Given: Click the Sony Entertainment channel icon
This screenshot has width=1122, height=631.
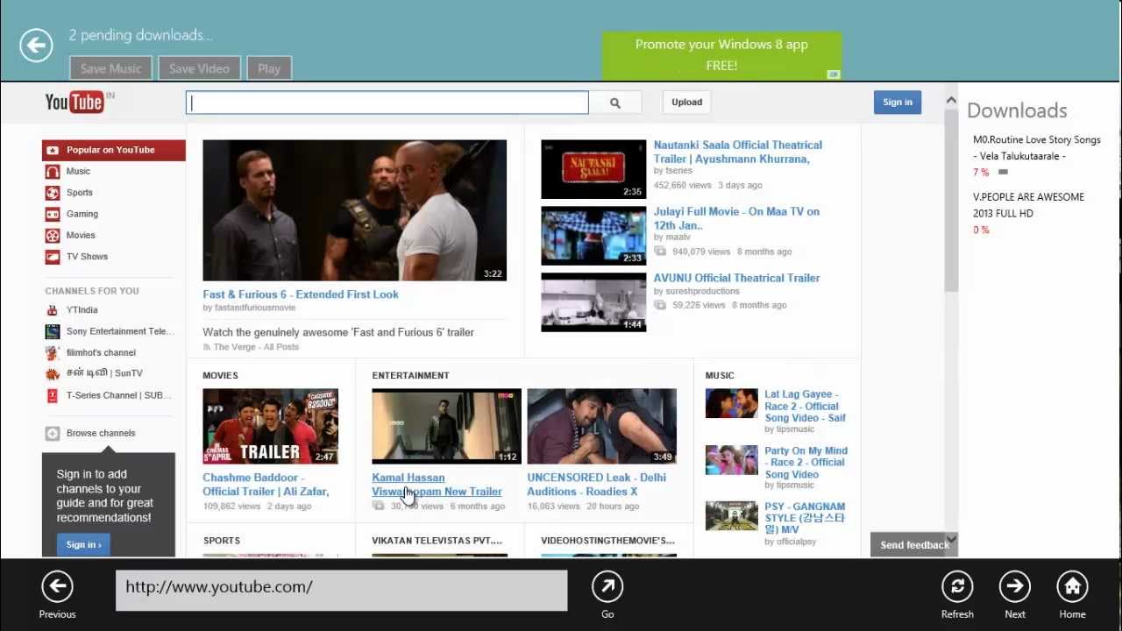Looking at the screenshot, I should pos(53,331).
